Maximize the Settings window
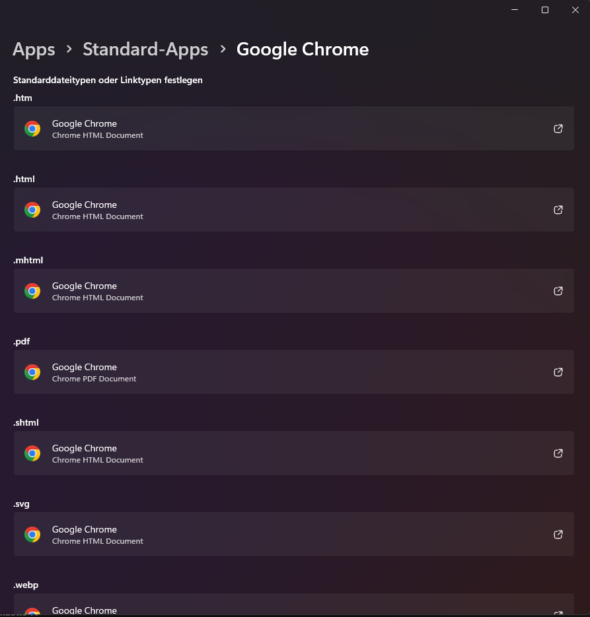 [x=545, y=10]
